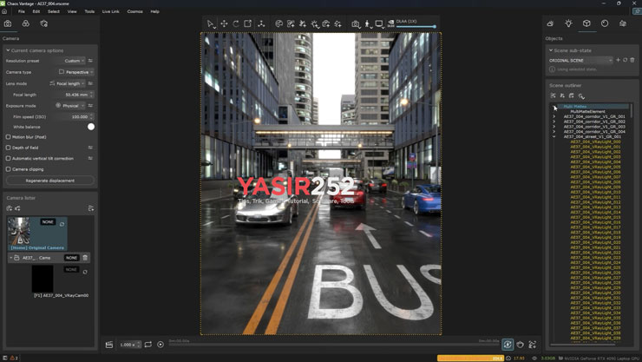This screenshot has height=362, width=642.
Task: Delete the AE37_ Cams group
Action: click(x=85, y=258)
